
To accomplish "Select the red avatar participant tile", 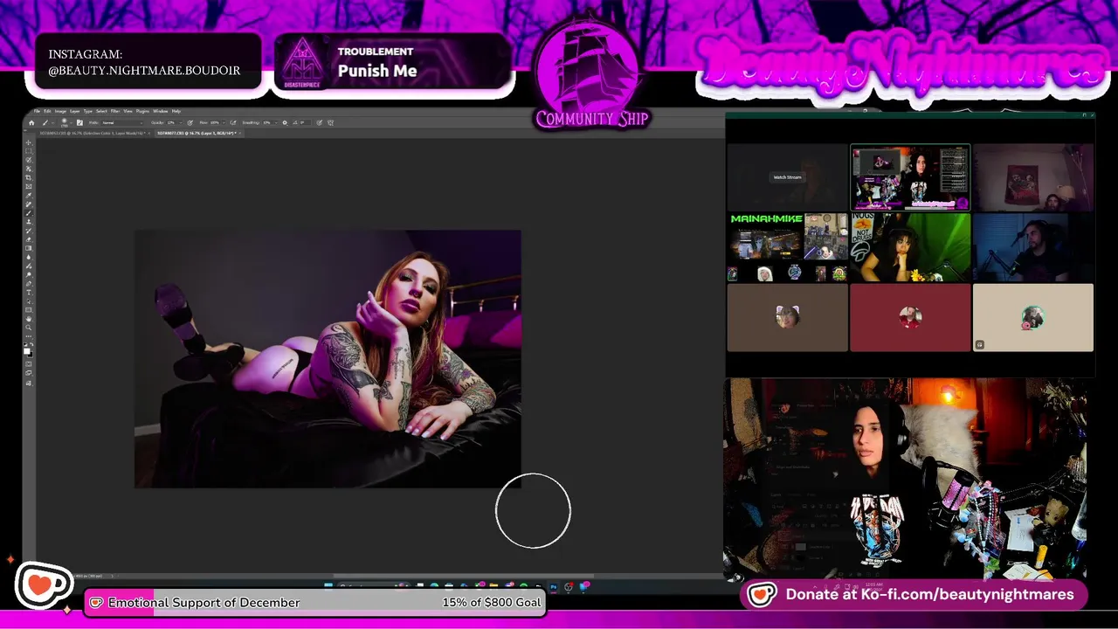I will coord(910,317).
